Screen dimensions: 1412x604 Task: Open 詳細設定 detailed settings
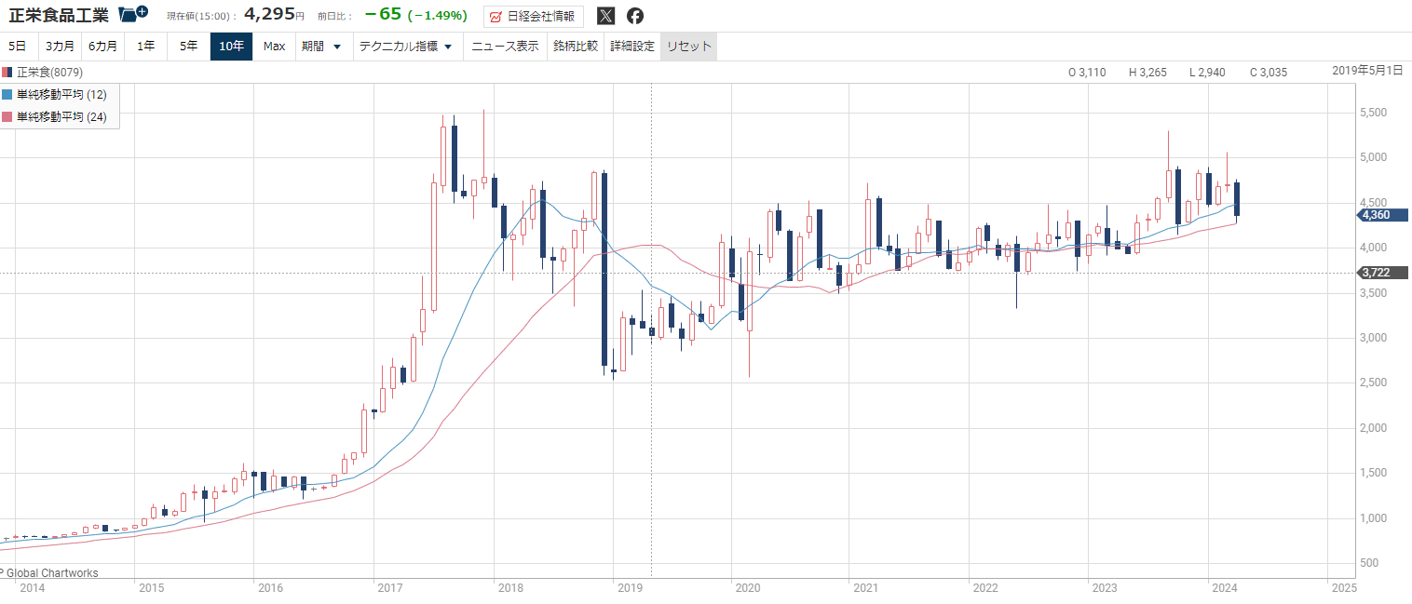click(x=632, y=47)
